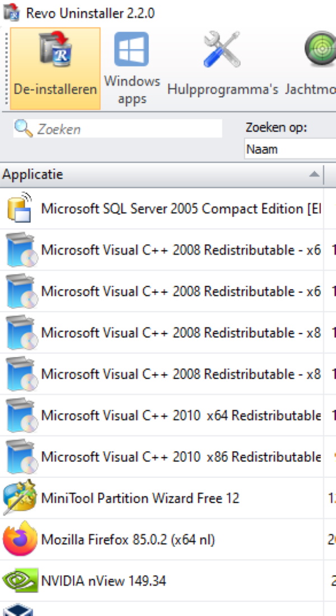The image size is (336, 616).
Task: Open the Windows apps section
Action: [132, 50]
